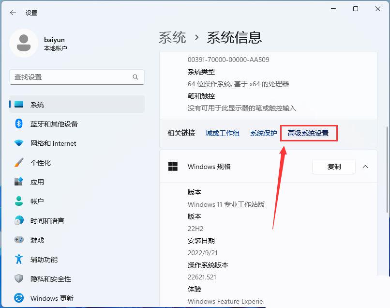
Task: Maximize the Settings window
Action: point(356,9)
